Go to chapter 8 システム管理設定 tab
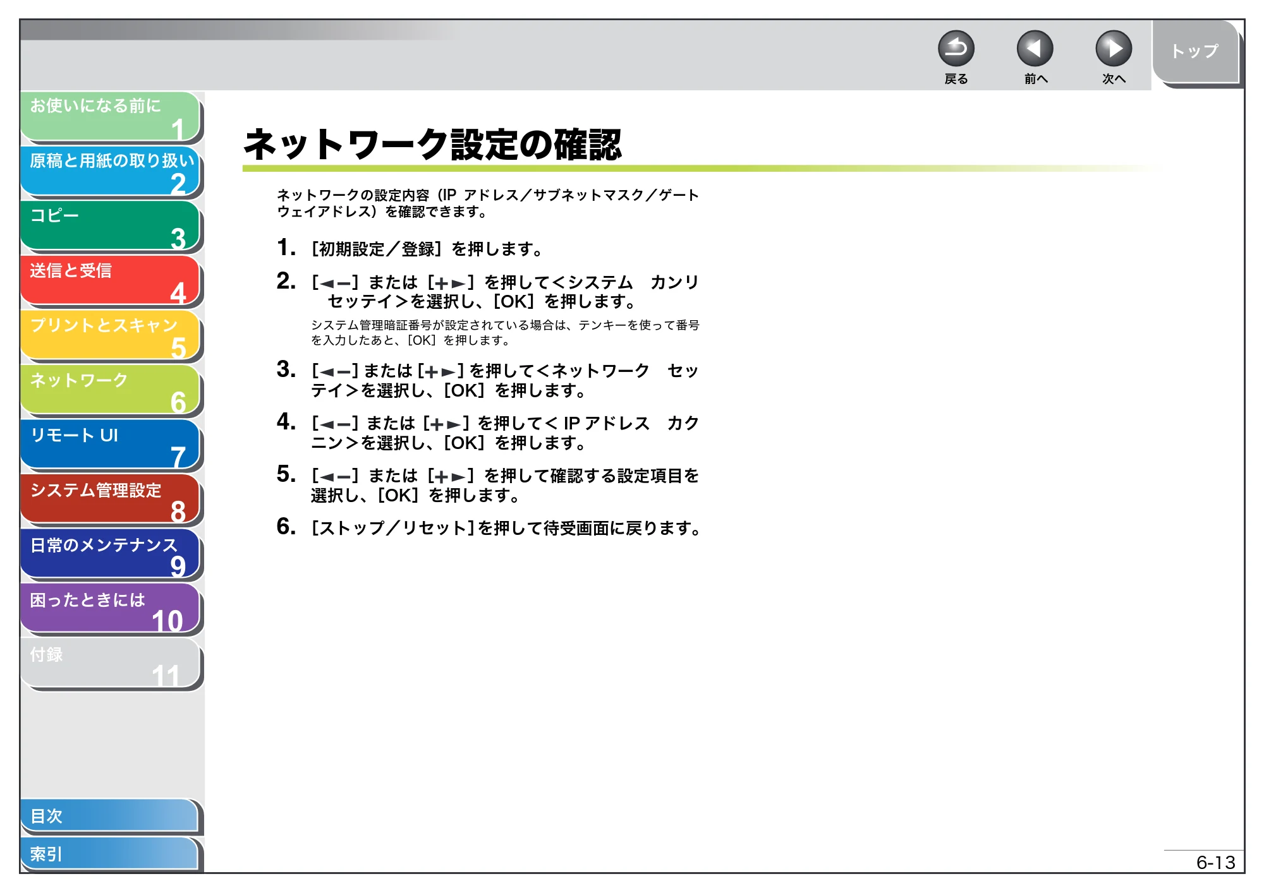The image size is (1264, 893). click(111, 500)
